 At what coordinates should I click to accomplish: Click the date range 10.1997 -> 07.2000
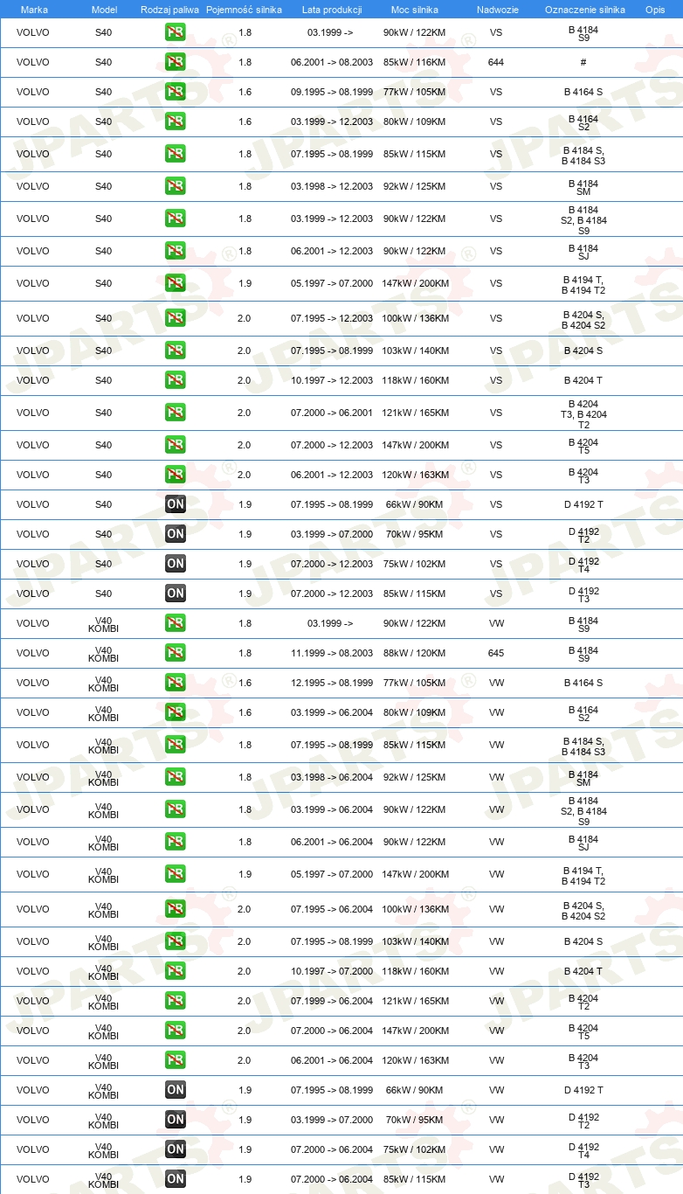click(332, 972)
